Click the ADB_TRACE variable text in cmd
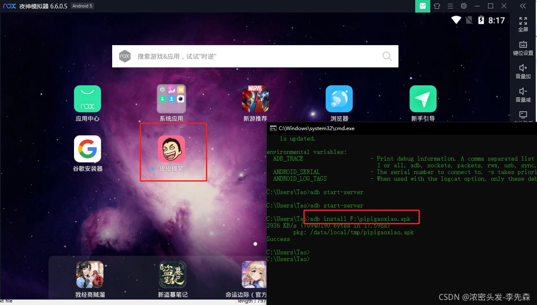Image resolution: width=537 pixels, height=305 pixels. (x=288, y=159)
